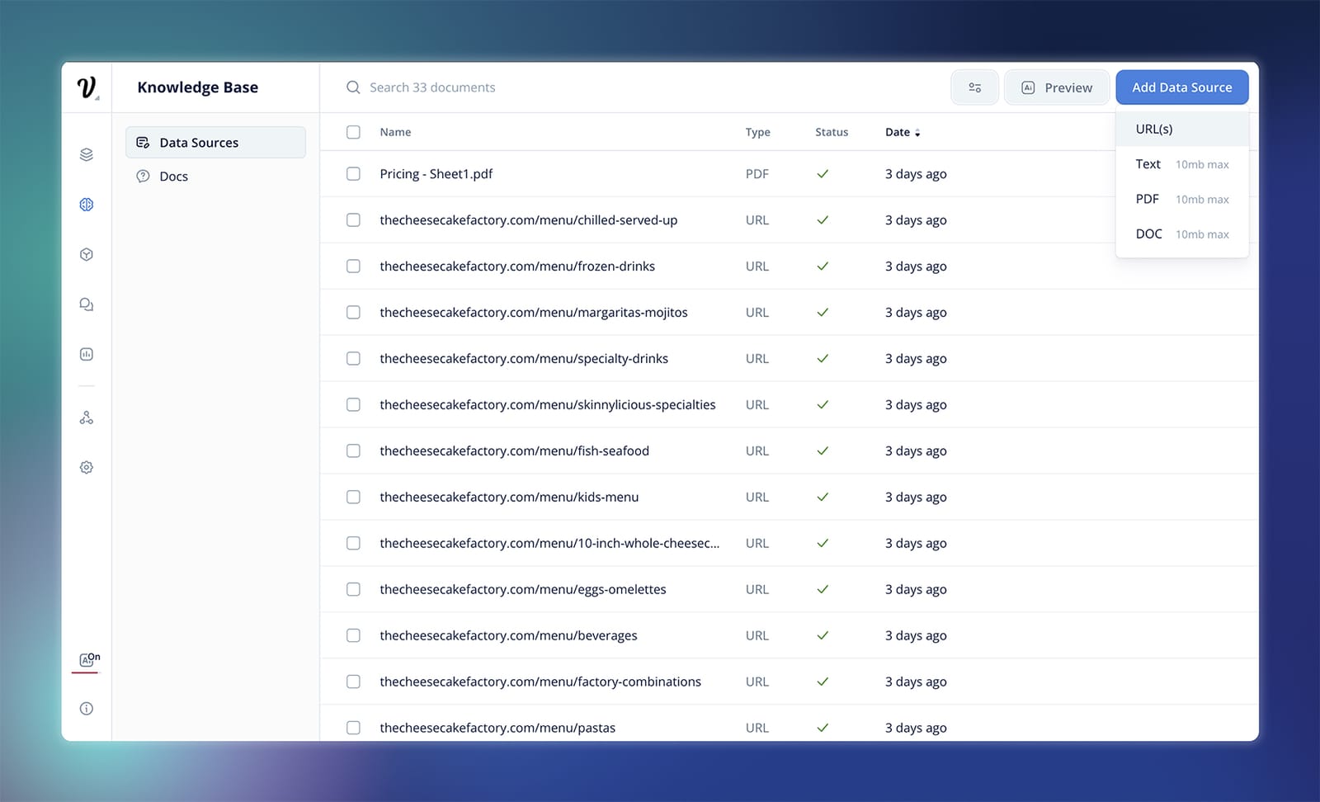Image resolution: width=1320 pixels, height=802 pixels.
Task: Click the info circle icon at sidebar bottom
Action: (87, 708)
